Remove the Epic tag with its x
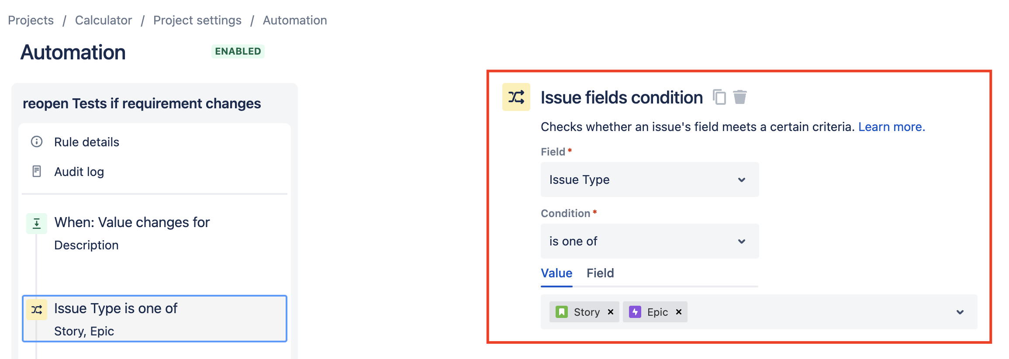This screenshot has height=359, width=1009. [x=679, y=312]
